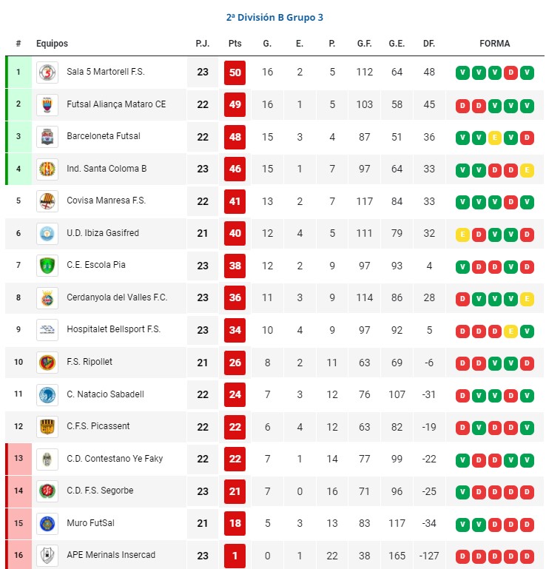
Task: Sort table by the Pts column header
Action: click(235, 44)
